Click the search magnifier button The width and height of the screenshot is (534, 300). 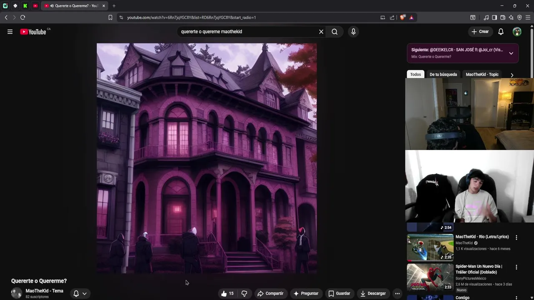tap(335, 32)
